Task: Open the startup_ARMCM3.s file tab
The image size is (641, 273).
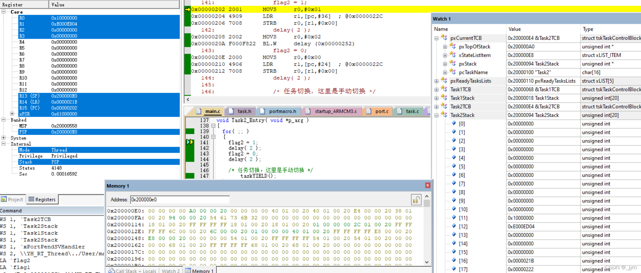Action: [332, 111]
